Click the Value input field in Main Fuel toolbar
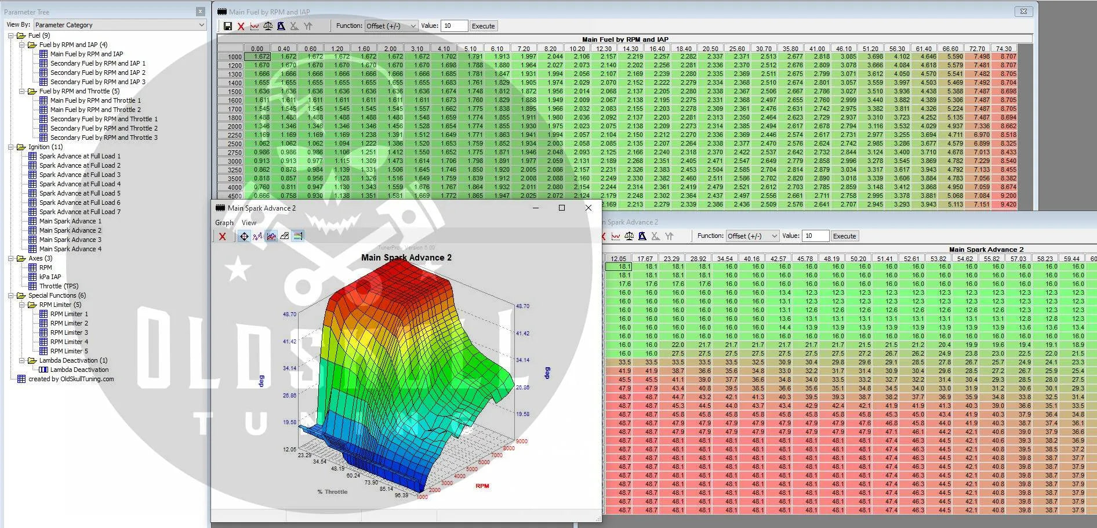The height and width of the screenshot is (528, 1097). [454, 26]
